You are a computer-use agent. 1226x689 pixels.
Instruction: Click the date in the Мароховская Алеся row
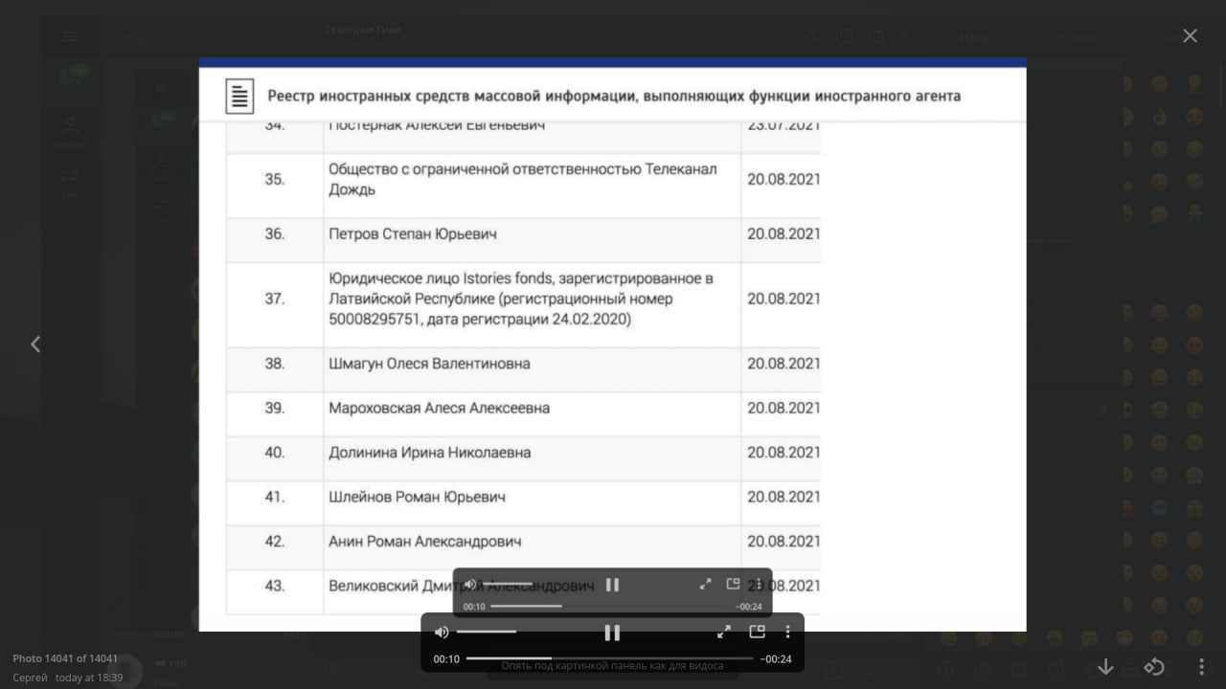pyautogui.click(x=783, y=408)
